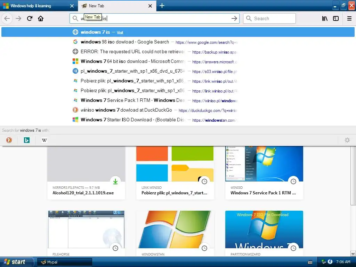This screenshot has width=356, height=267.
Task: Close the New Tab tab
Action: pos(150,6)
